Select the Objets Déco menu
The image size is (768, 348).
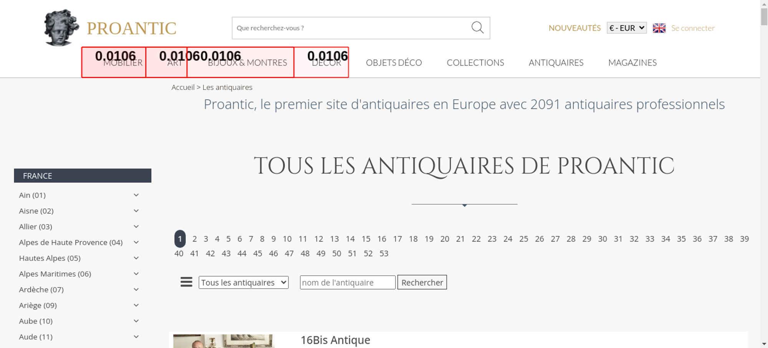394,62
